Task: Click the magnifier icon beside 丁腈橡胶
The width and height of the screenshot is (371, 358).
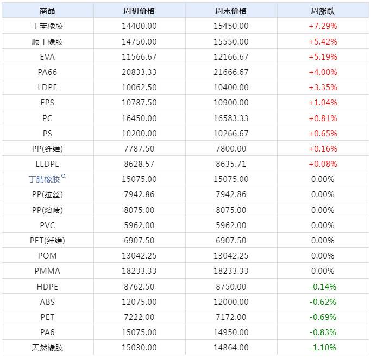Action: pos(64,177)
